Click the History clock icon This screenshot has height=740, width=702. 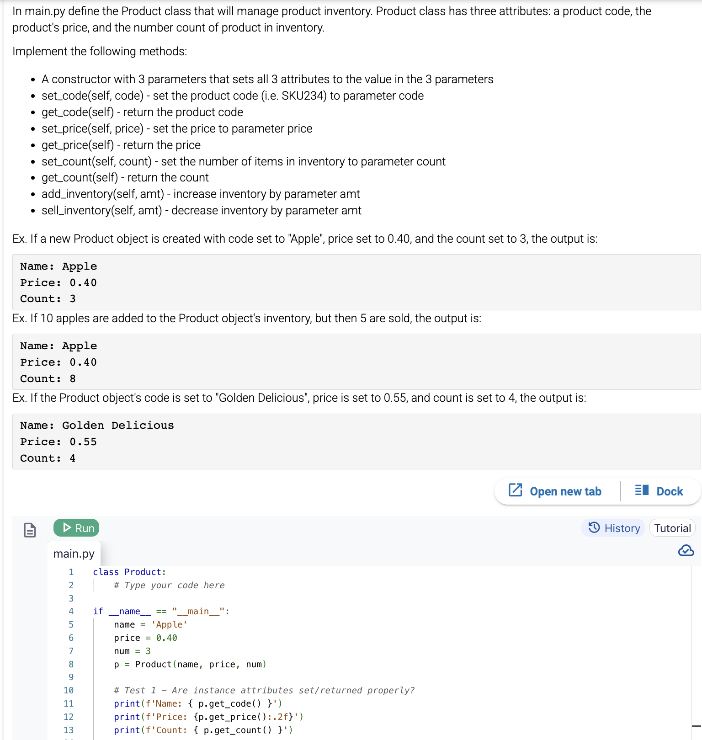click(594, 527)
